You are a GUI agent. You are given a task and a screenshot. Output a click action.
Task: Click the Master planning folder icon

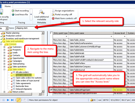coord(4,33)
